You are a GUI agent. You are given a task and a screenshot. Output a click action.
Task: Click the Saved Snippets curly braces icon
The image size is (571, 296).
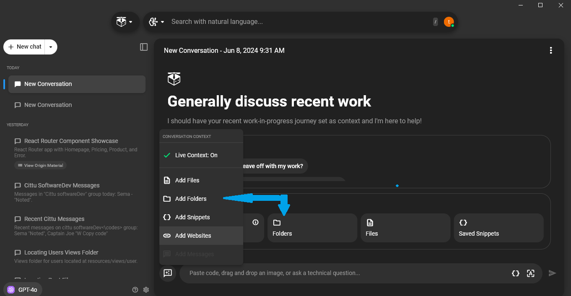tap(464, 223)
